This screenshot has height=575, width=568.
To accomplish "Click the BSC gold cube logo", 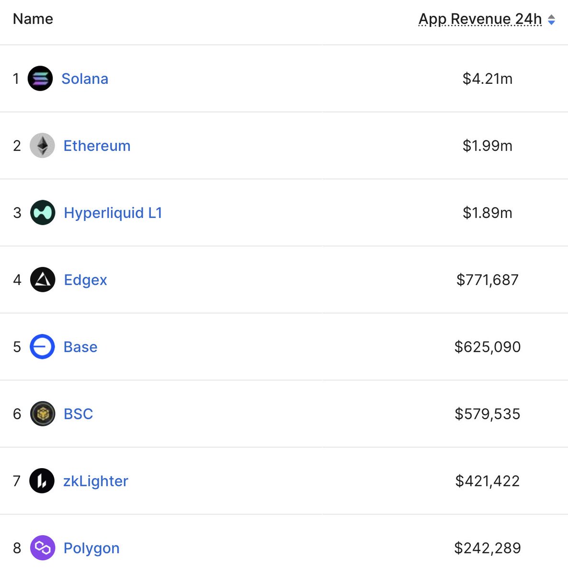I will point(43,414).
